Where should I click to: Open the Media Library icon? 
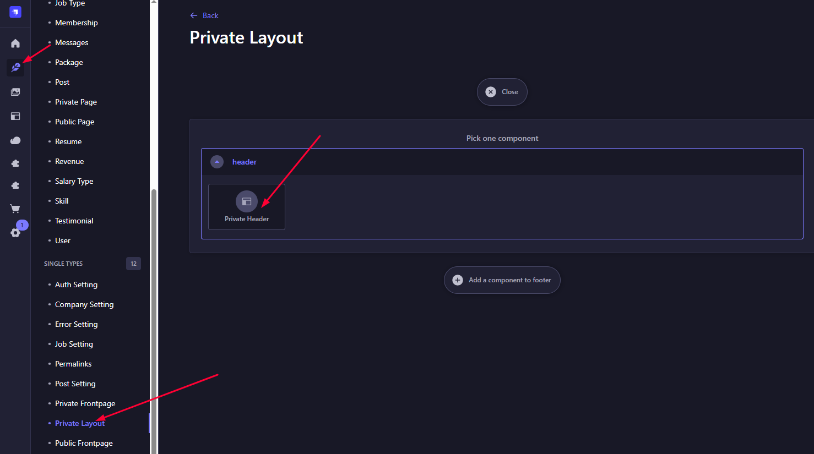15,92
